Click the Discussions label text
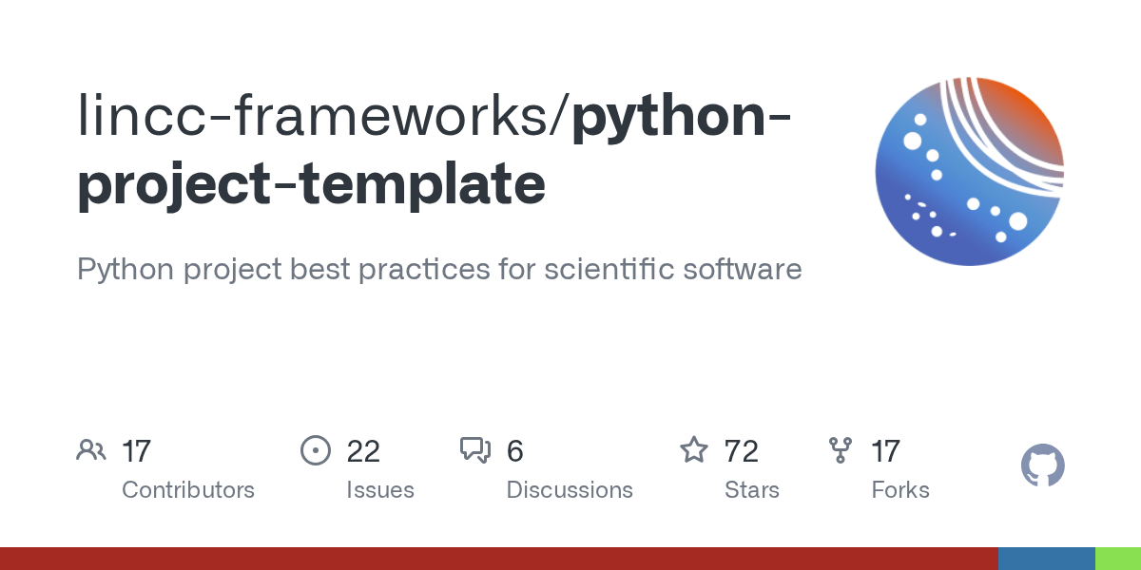The height and width of the screenshot is (570, 1141). pos(570,490)
